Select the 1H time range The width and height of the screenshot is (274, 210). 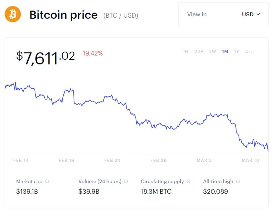186,52
